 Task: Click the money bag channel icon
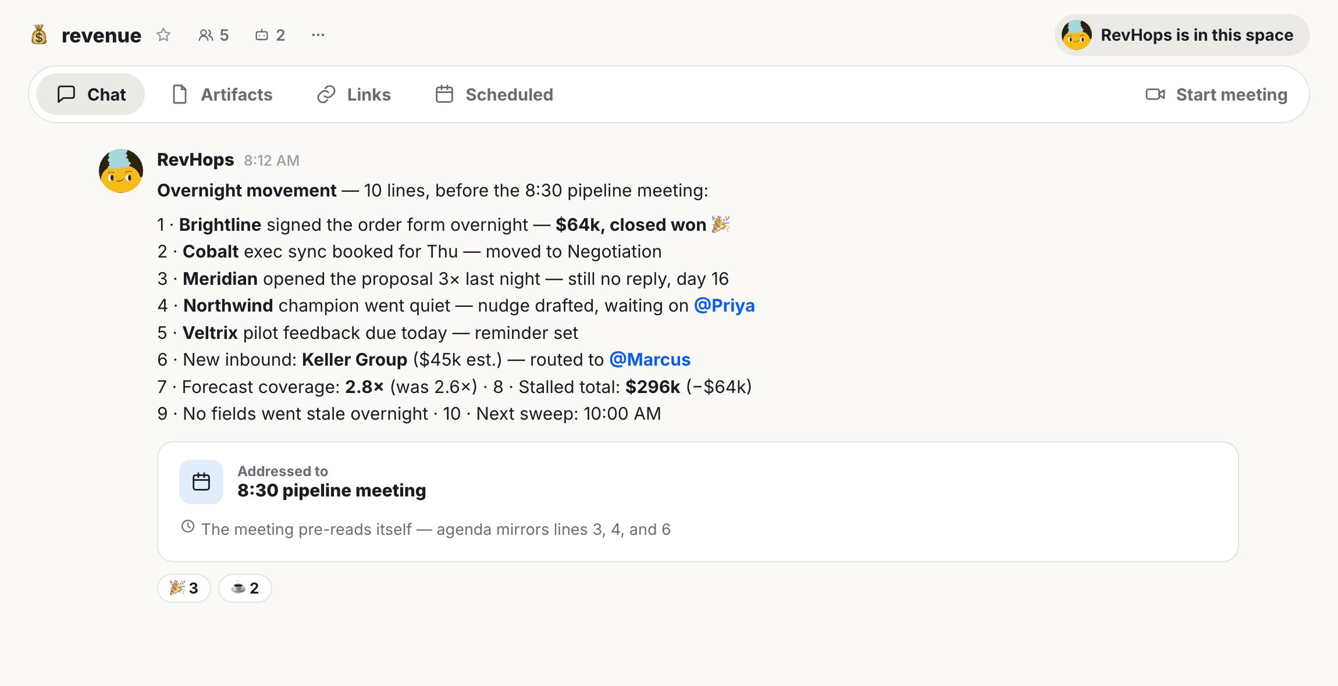[x=39, y=35]
